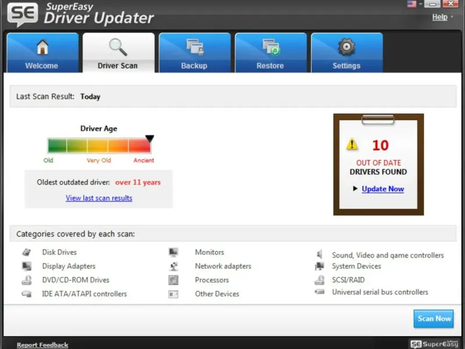Open the Welcome tab

tap(42, 52)
